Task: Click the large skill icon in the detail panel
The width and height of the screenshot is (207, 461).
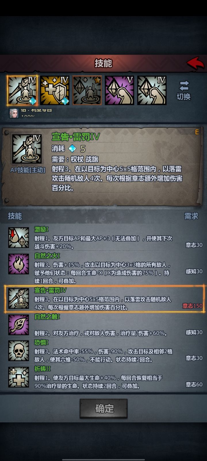Action: point(27,149)
